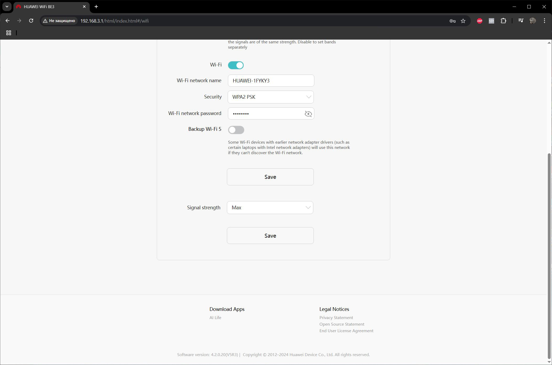Screen dimensions: 552x365
Task: Turn off the Wi-Fi switch
Action: click(236, 65)
